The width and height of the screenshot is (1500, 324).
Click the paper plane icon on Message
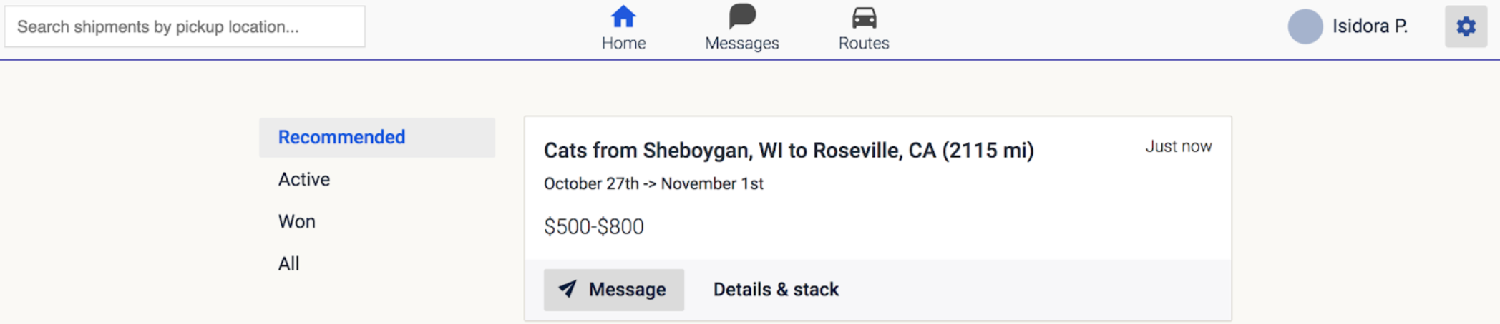pos(568,288)
